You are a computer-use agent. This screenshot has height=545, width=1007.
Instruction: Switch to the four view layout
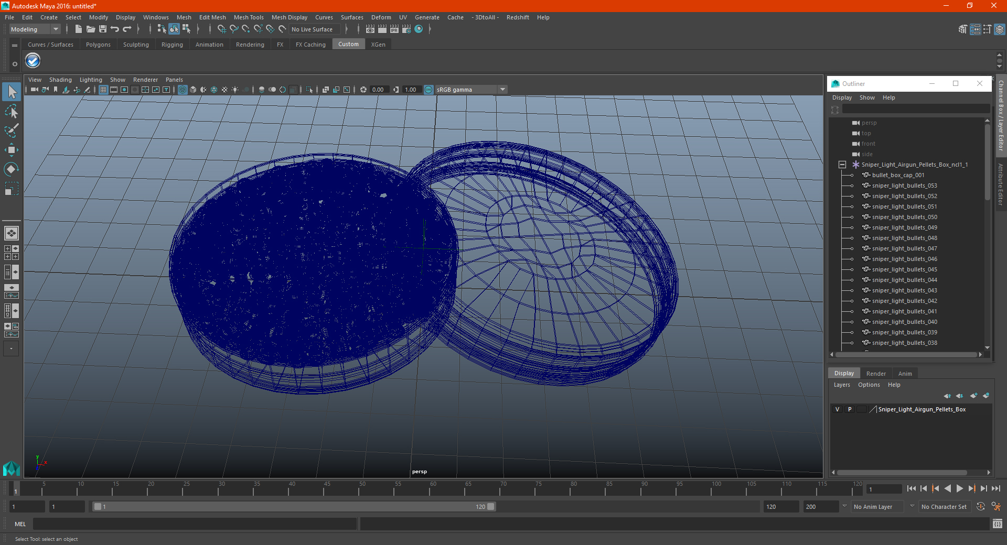[12, 253]
